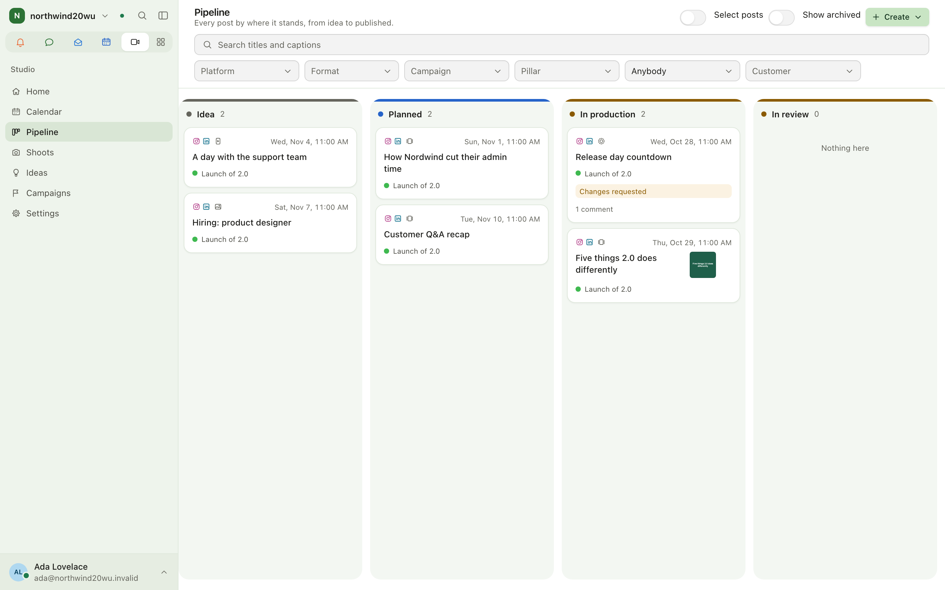The image size is (945, 590).
Task: Toggle the Show archived switch
Action: pyautogui.click(x=781, y=17)
